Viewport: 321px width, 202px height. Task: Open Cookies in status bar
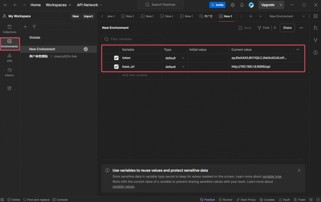tap(267, 200)
